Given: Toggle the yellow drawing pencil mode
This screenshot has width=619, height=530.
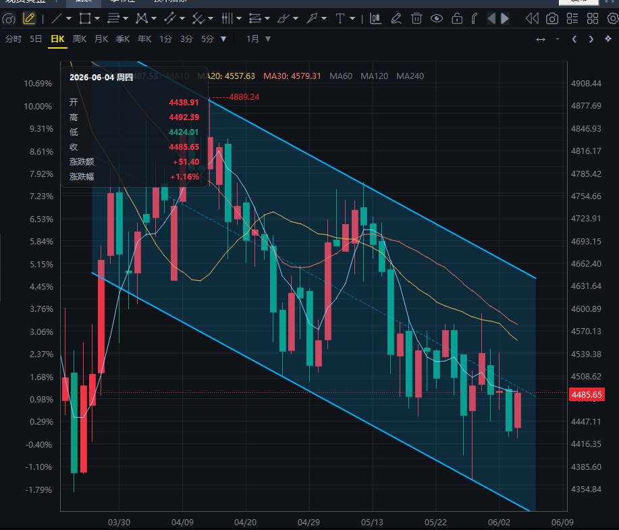Looking at the screenshot, I should point(29,18).
